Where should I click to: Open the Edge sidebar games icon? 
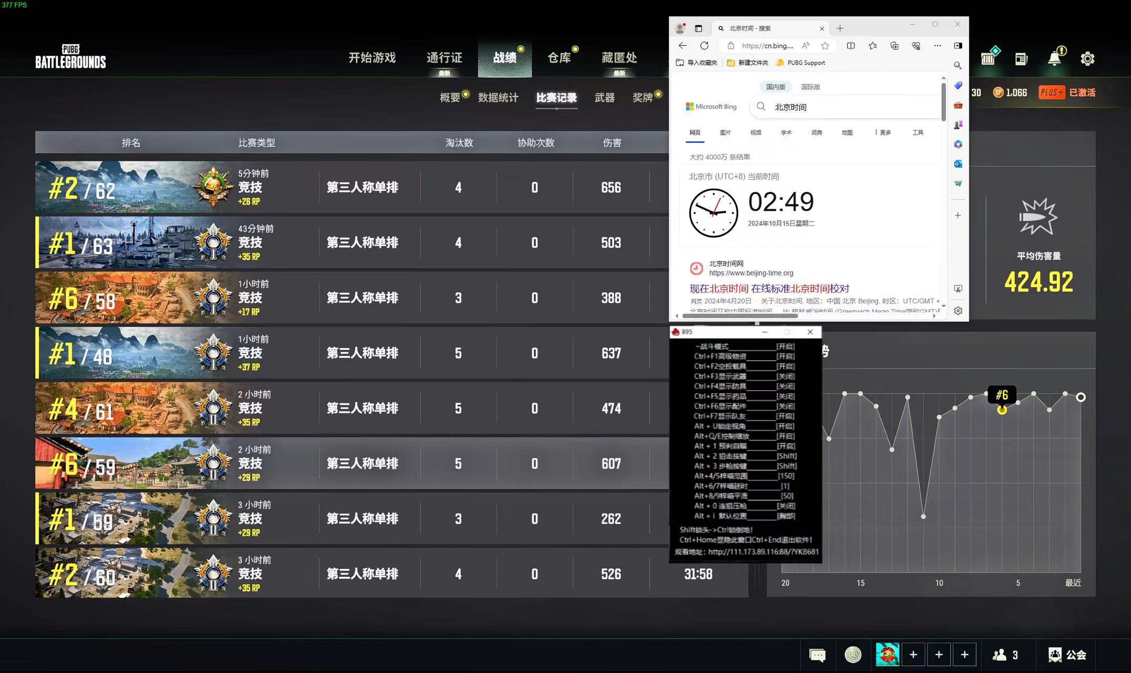point(958,125)
